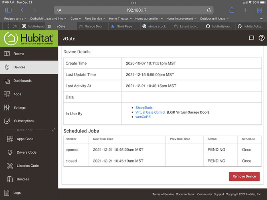Switch to the hubitat-pack tab

(33, 26)
